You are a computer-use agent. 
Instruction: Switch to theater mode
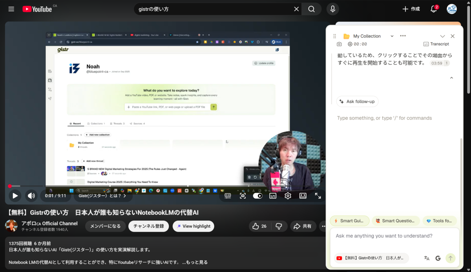pyautogui.click(x=303, y=195)
